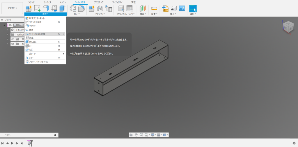Switch to the ソリッド tab

(31, 2)
